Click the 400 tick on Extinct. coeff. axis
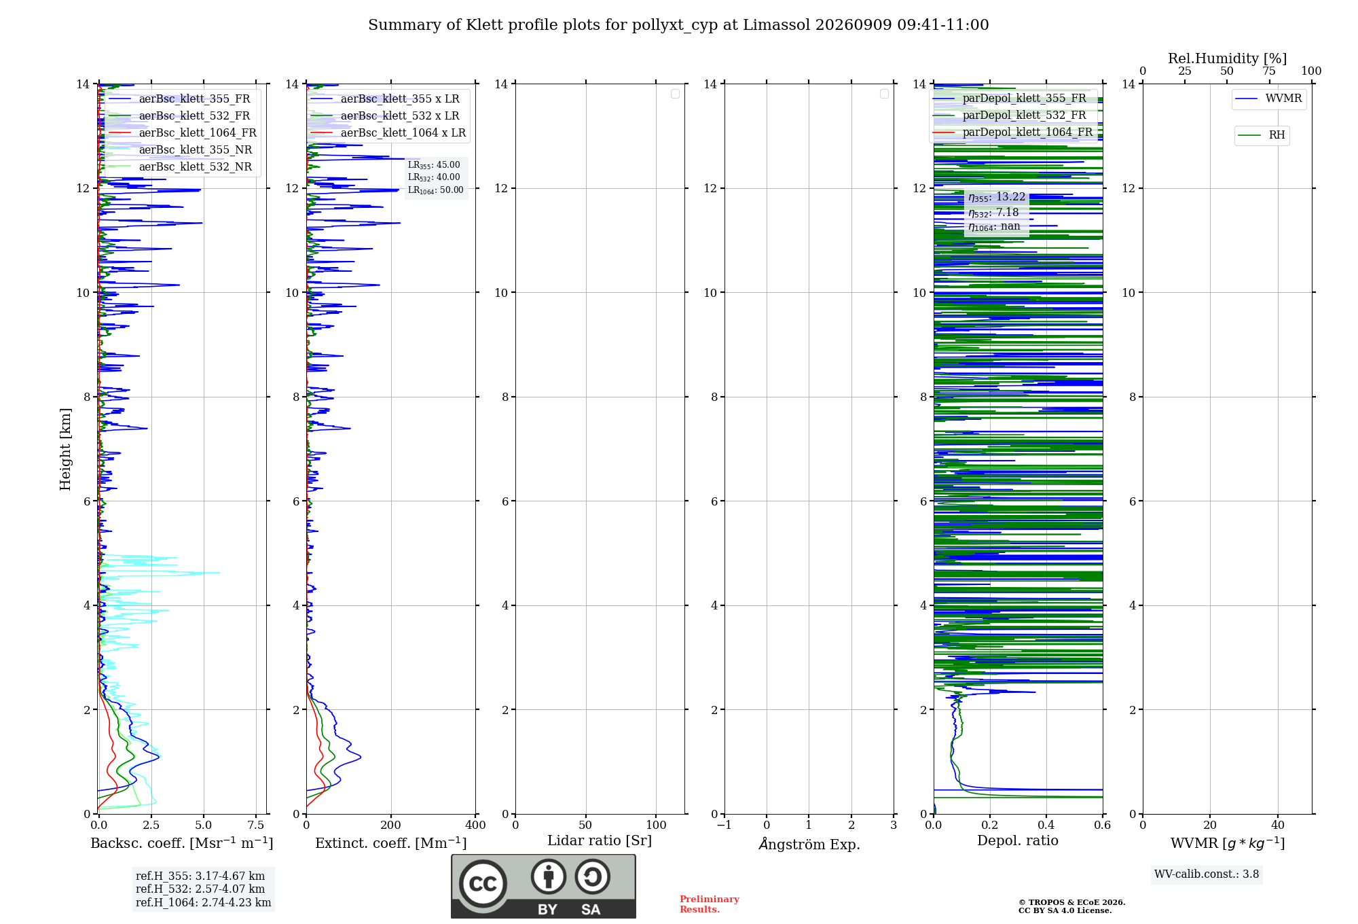The image size is (1358, 924). pos(475,825)
